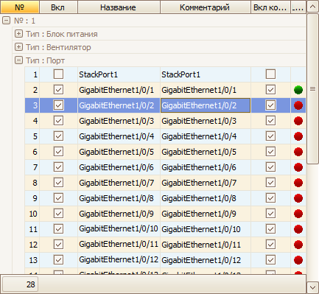Select name cell GigabitEthernet1/0/3
This screenshot has height=294, width=319.
[119, 121]
